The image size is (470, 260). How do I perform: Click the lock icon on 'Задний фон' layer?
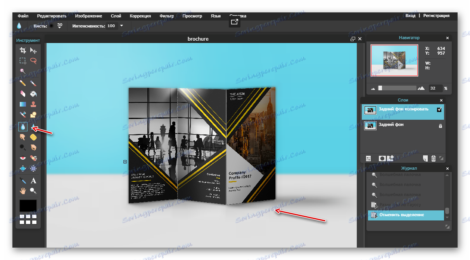pos(440,126)
